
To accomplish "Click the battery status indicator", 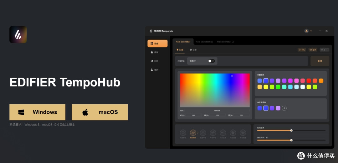I will [325, 50].
